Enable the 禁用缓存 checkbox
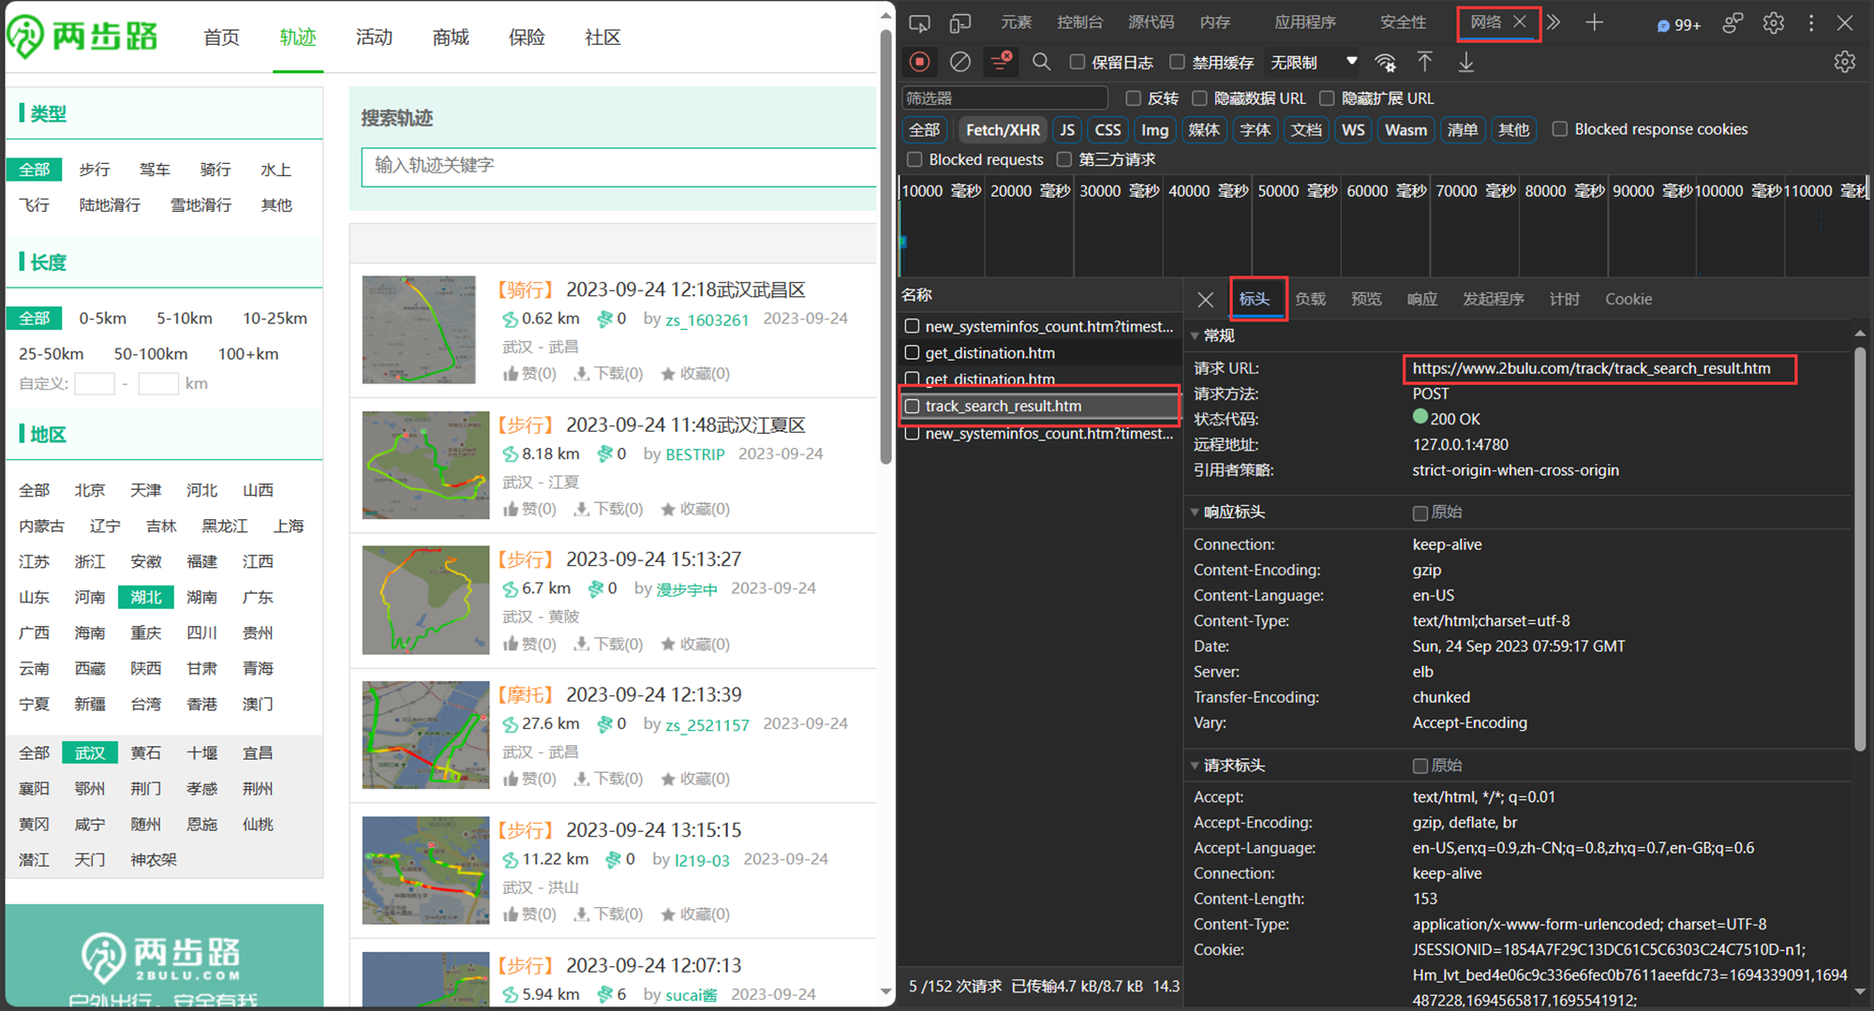Viewport: 1874px width, 1011px height. click(x=1176, y=62)
